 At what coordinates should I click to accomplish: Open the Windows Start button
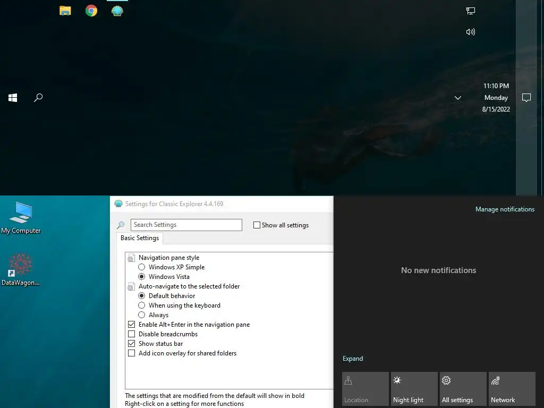13,98
